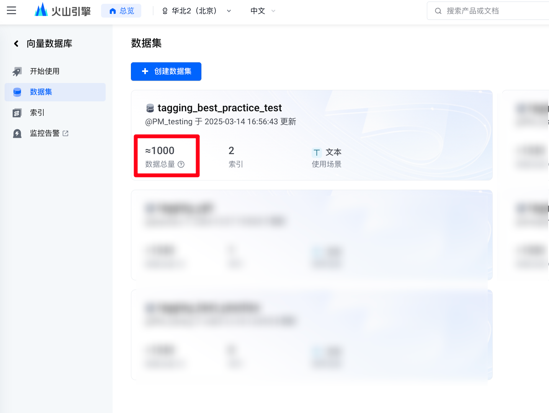The width and height of the screenshot is (549, 413).
Task: Select 数据集 in the sidebar
Action: 55,92
